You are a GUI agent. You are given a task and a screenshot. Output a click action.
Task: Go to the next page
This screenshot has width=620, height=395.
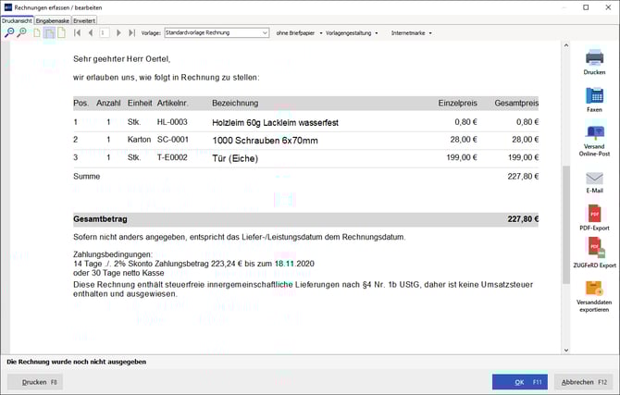[x=118, y=32]
